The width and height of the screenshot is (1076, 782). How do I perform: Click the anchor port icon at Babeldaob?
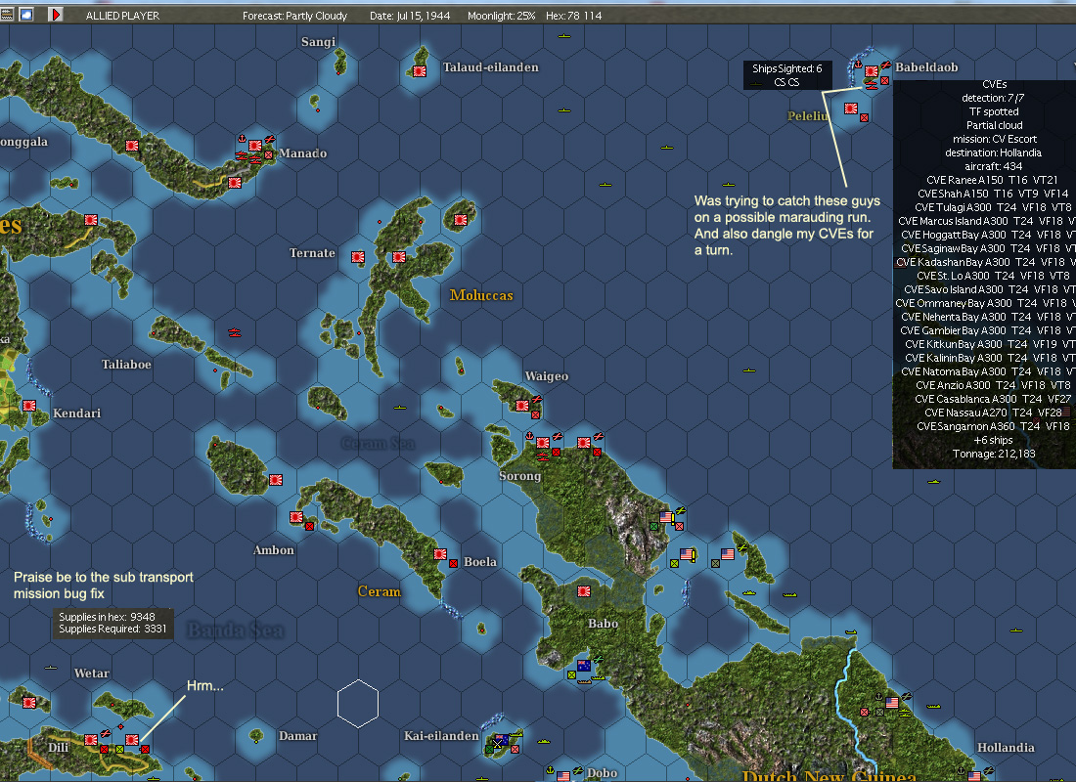coord(858,65)
